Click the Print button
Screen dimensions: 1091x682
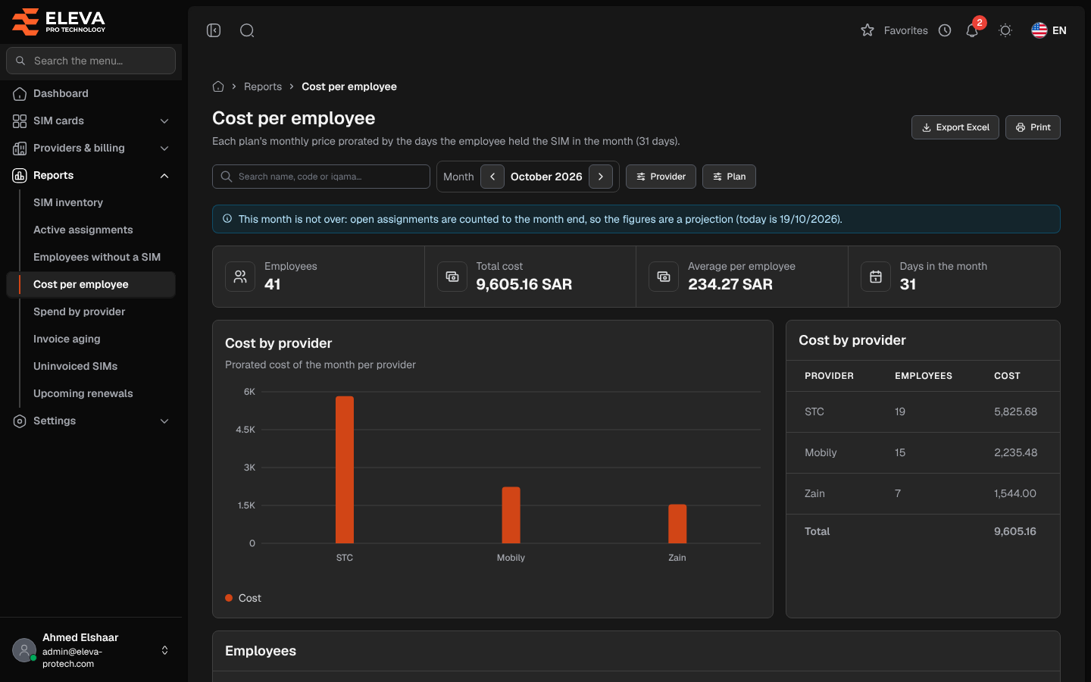coord(1033,127)
